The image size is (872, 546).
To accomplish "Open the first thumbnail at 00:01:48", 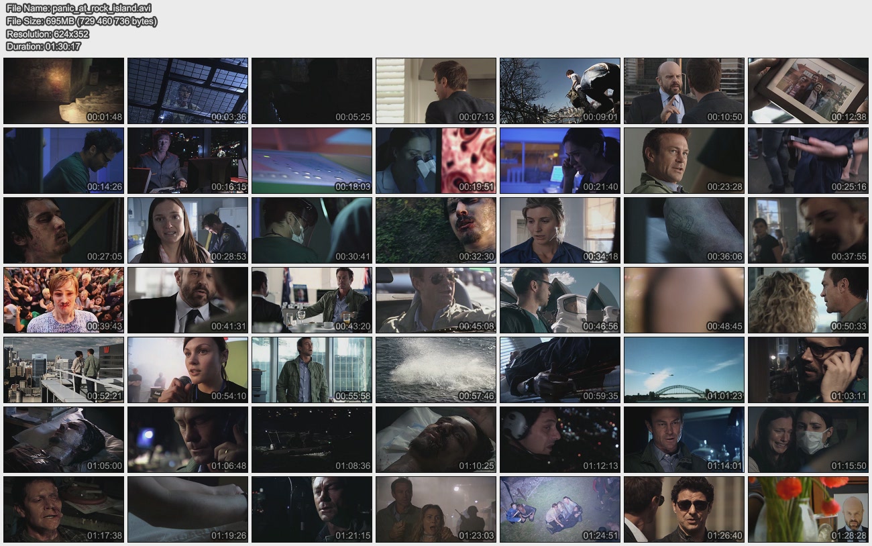I will (64, 91).
